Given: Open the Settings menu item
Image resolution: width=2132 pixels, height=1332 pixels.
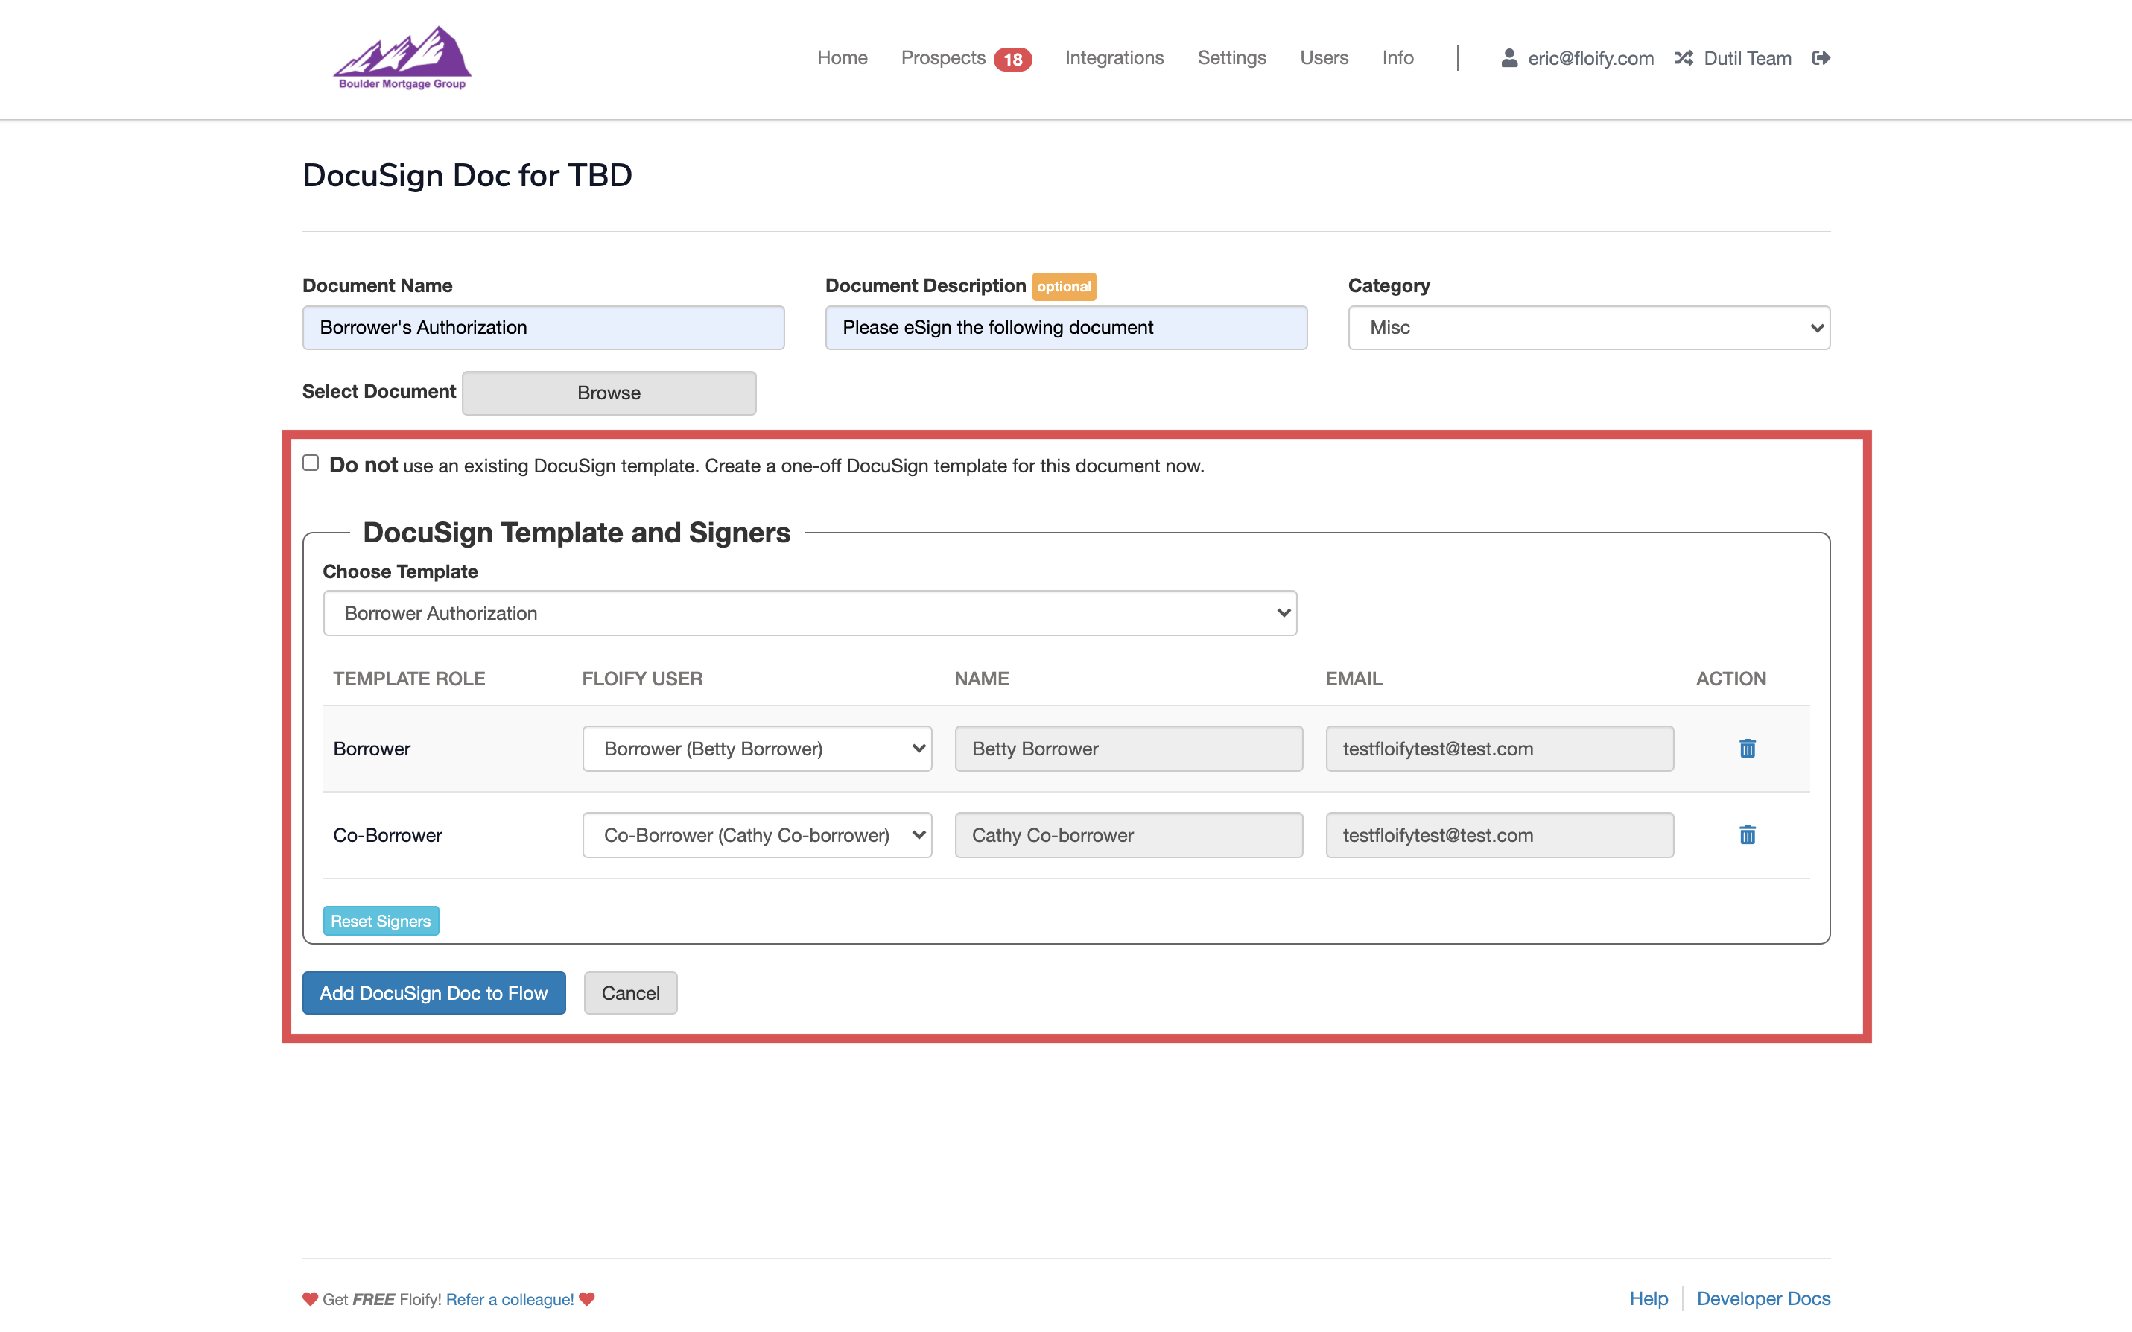Looking at the screenshot, I should pos(1231,58).
